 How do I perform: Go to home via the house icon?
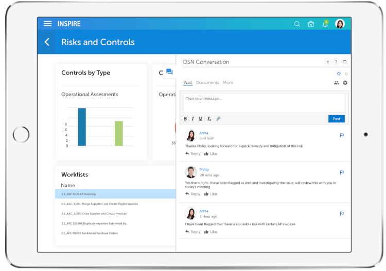[x=311, y=24]
